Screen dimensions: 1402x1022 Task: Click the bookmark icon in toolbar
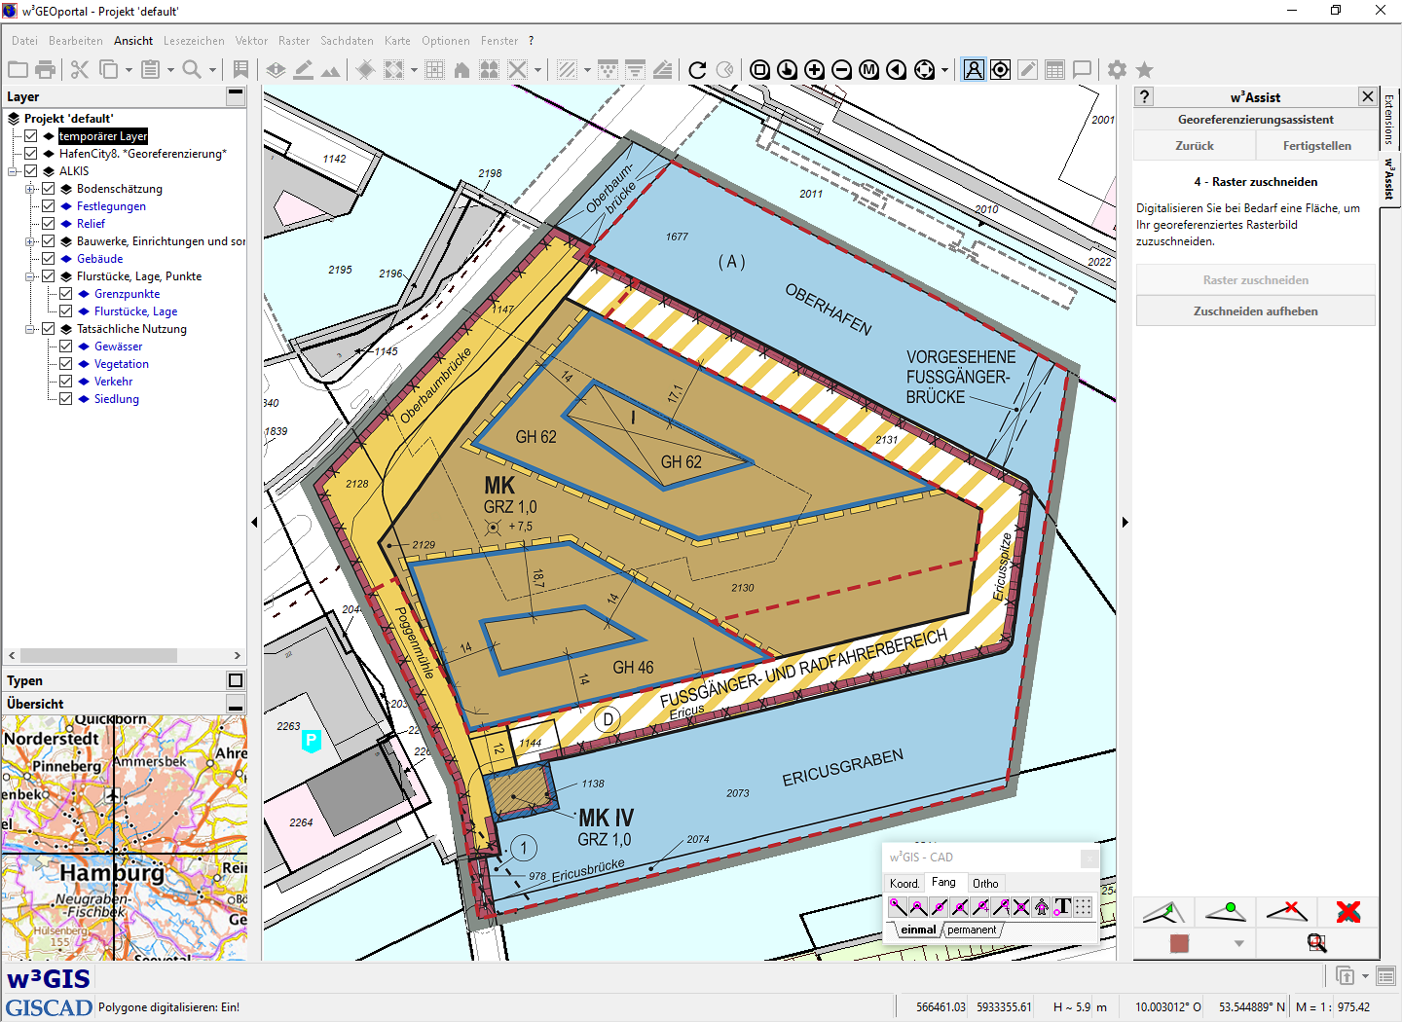[x=240, y=69]
